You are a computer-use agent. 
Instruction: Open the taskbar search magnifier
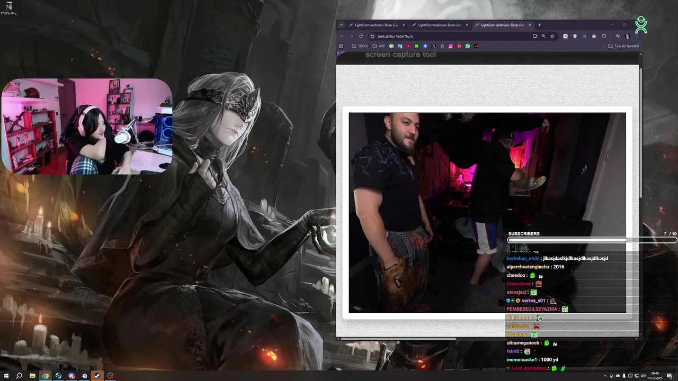19,376
